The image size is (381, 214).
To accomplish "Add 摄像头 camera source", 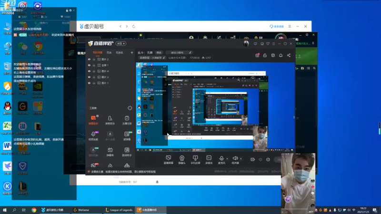I will coord(182,160).
